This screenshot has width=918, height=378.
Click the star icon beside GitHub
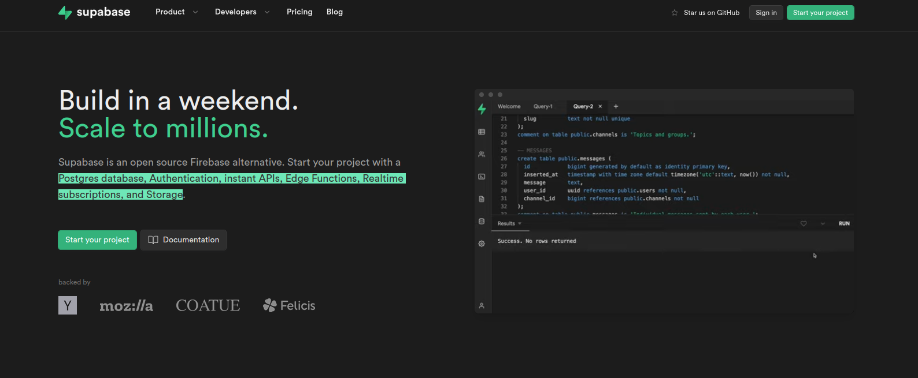pos(675,13)
